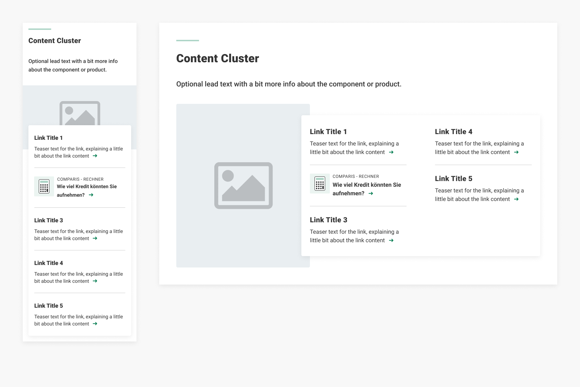Click the 'Content Cluster' heading in desktop view
This screenshot has width=580, height=387.
(x=217, y=58)
